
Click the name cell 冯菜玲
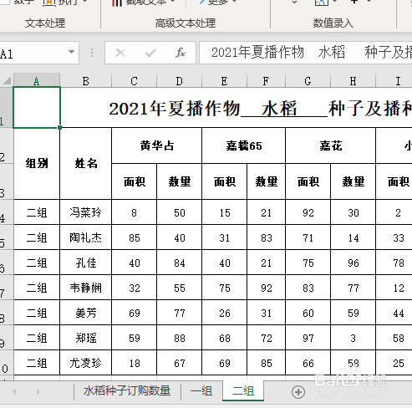(x=85, y=212)
